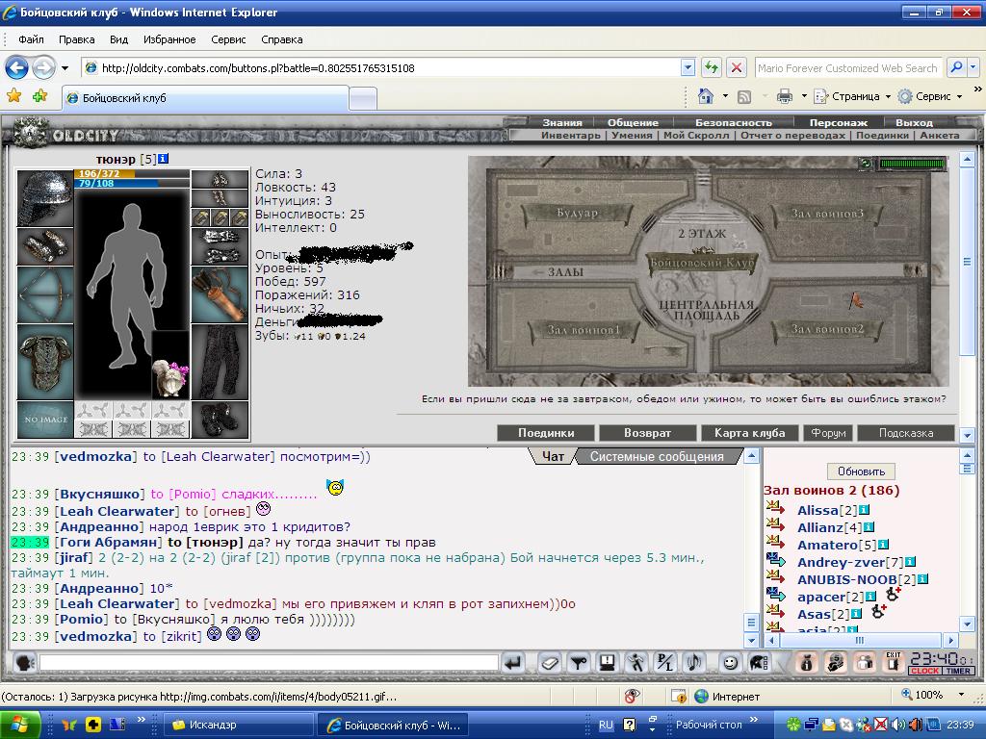The width and height of the screenshot is (986, 739).
Task: Click the NO IMAGE shield slot
Action: [45, 420]
